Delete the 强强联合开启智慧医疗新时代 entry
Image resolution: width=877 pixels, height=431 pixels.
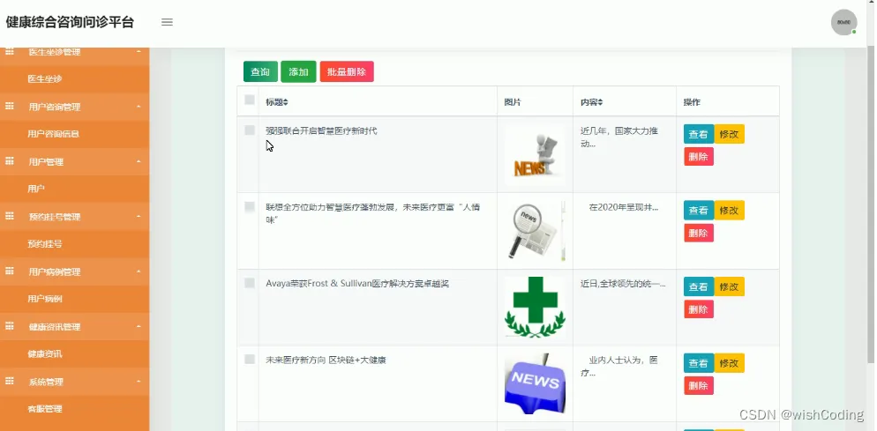[x=699, y=157]
